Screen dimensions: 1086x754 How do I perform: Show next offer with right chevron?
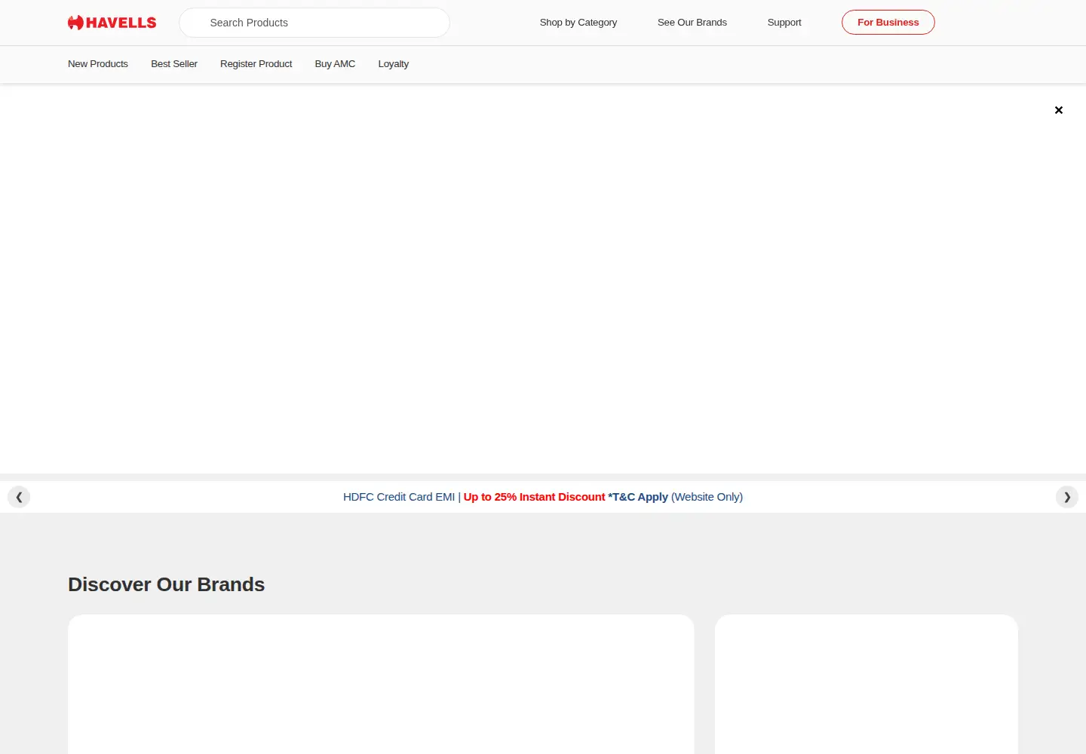pos(1067,497)
